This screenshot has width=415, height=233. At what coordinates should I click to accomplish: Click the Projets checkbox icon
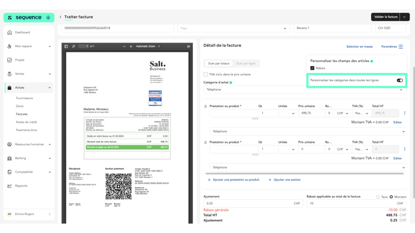[10, 60]
